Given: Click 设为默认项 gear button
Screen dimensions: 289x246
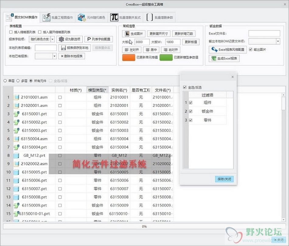Looking at the screenshot, I should (x=69, y=39).
